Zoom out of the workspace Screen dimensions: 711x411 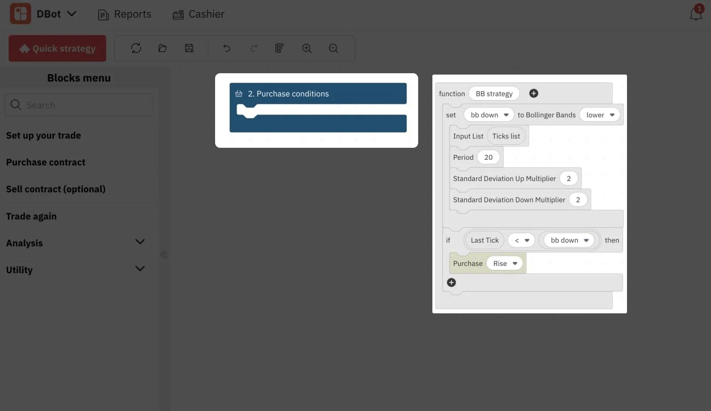pyautogui.click(x=333, y=48)
